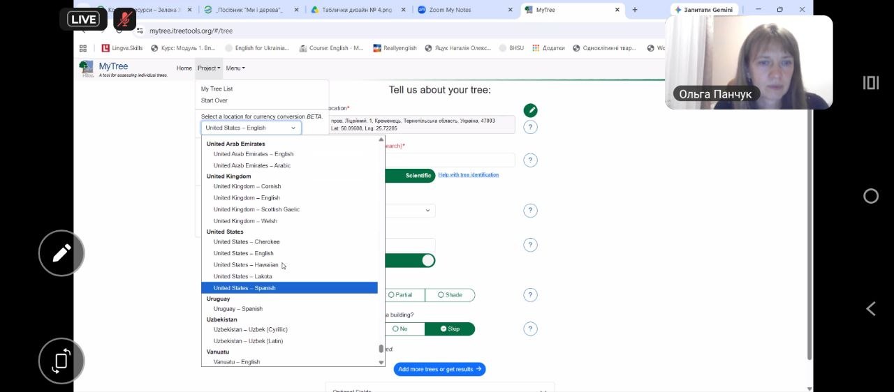Close the MyTree browser tab
This screenshot has height=392, width=894.
(617, 10)
